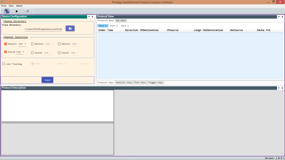Open Protocol Description panel options arrow
The image size is (285, 160).
tap(279, 88)
